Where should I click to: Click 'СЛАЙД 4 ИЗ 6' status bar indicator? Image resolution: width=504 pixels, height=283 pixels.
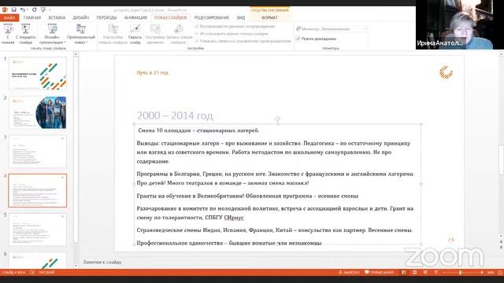[13, 273]
